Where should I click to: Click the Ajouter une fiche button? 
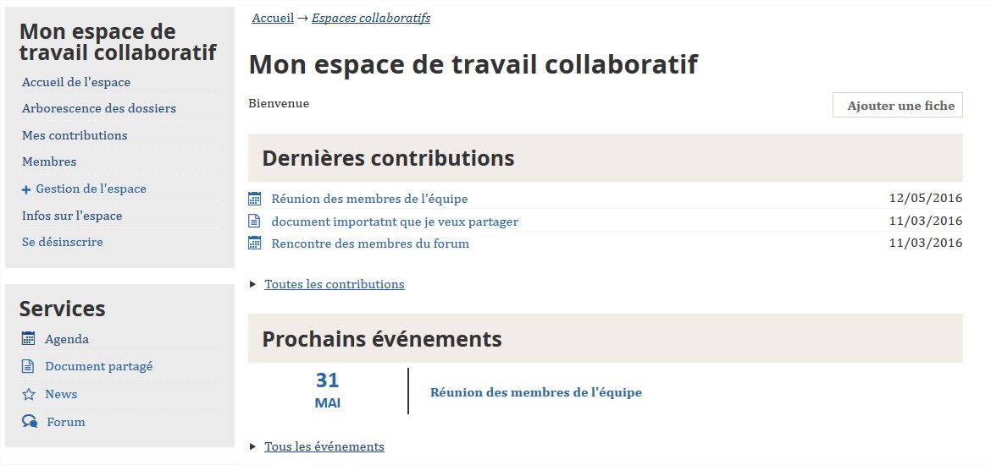tap(898, 106)
